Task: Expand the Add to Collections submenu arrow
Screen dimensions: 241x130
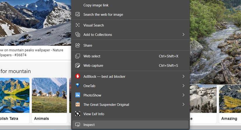Action: coord(183,34)
